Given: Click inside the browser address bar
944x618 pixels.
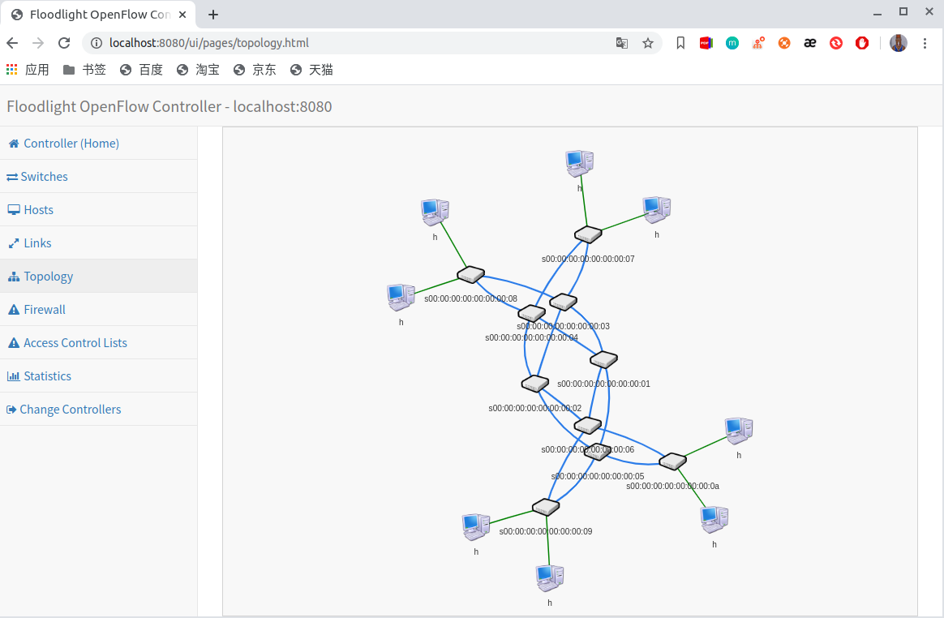Looking at the screenshot, I should click(x=324, y=42).
